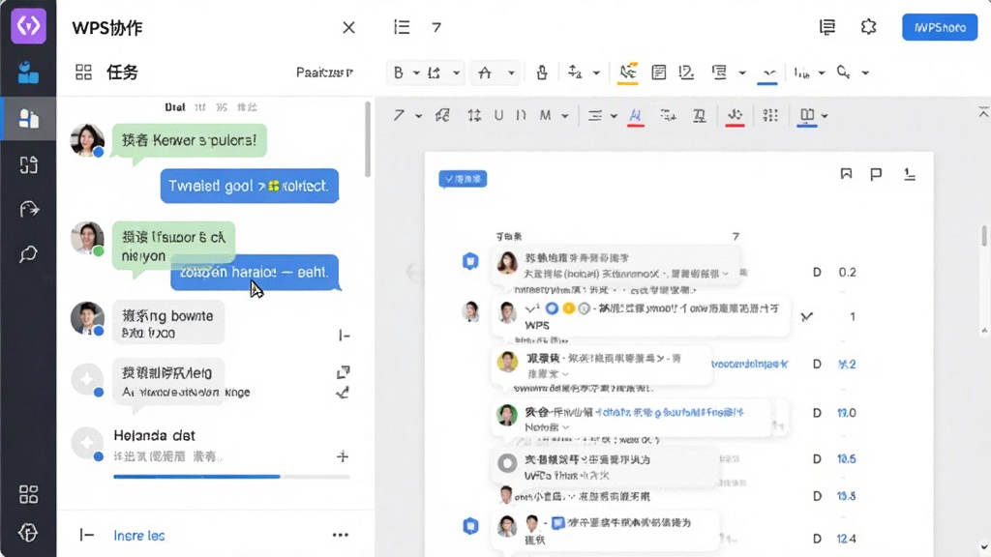The image size is (991, 557).
Task: Open the blue gift box sidebar icon
Action: tap(28, 73)
